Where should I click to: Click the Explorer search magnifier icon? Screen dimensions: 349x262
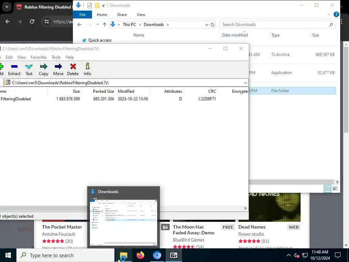pyautogui.click(x=331, y=25)
